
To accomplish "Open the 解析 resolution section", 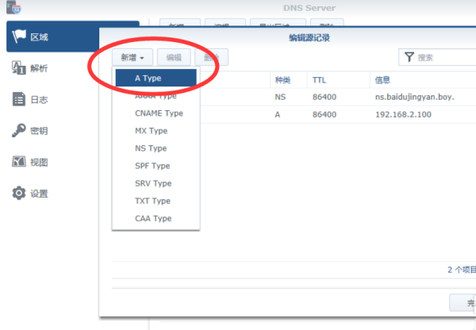I will (39, 68).
